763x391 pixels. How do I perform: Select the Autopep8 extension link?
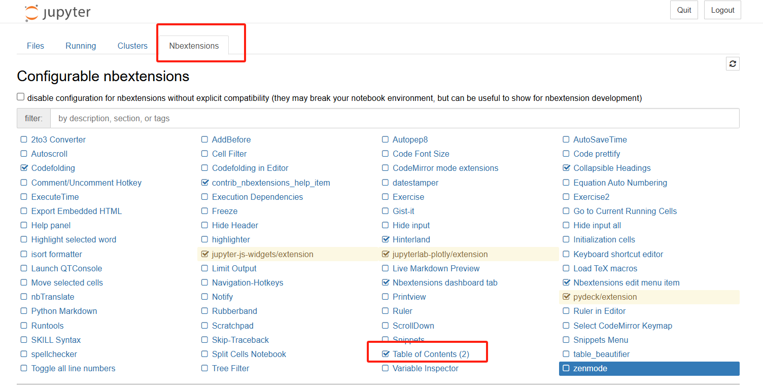point(410,139)
